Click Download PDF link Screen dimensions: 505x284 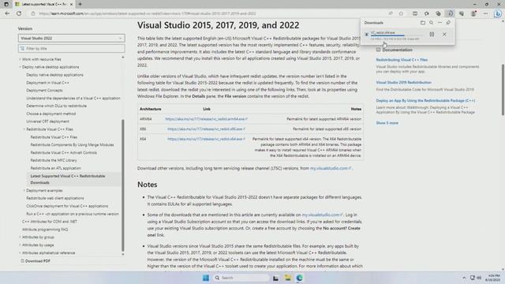[x=36, y=261]
